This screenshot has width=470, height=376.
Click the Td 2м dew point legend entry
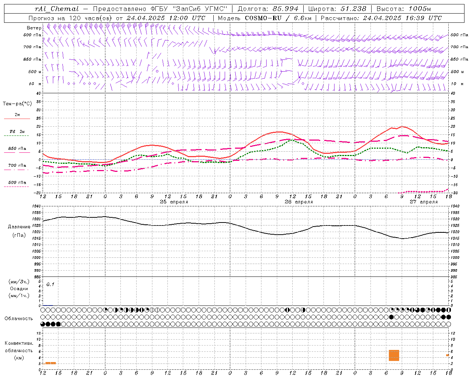point(17,131)
